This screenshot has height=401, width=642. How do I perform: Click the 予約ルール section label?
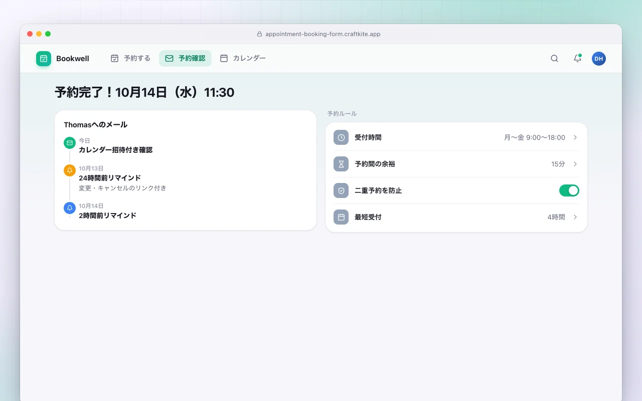pyautogui.click(x=342, y=114)
